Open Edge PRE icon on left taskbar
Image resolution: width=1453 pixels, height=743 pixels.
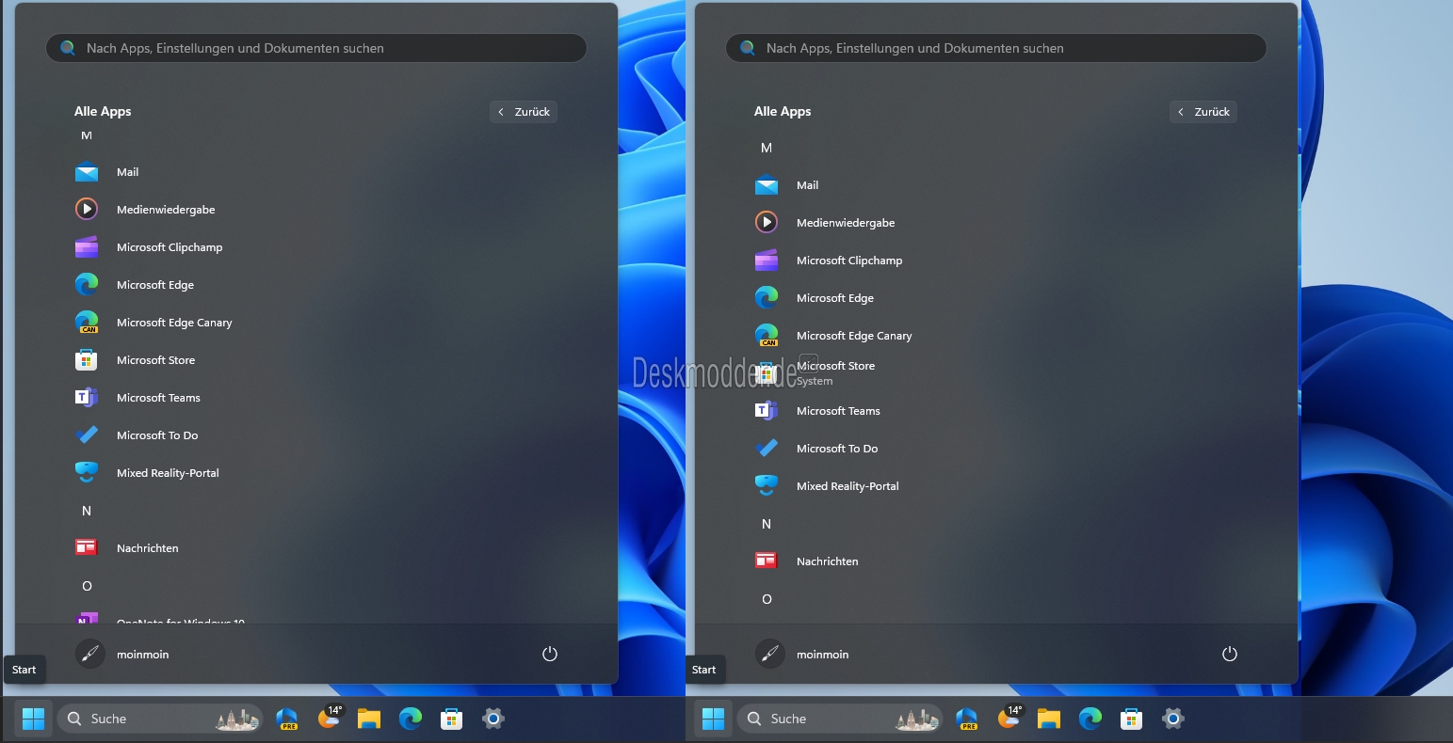287,719
